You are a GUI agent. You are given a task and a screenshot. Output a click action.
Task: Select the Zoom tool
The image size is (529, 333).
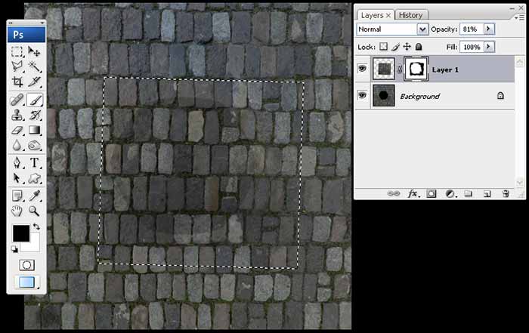click(35, 211)
